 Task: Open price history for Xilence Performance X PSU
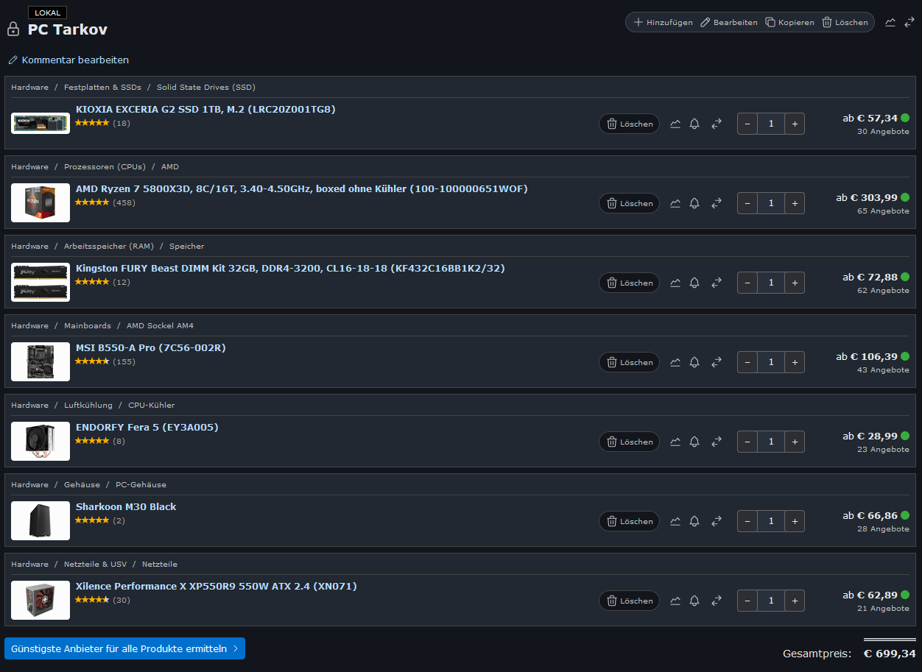[675, 601]
